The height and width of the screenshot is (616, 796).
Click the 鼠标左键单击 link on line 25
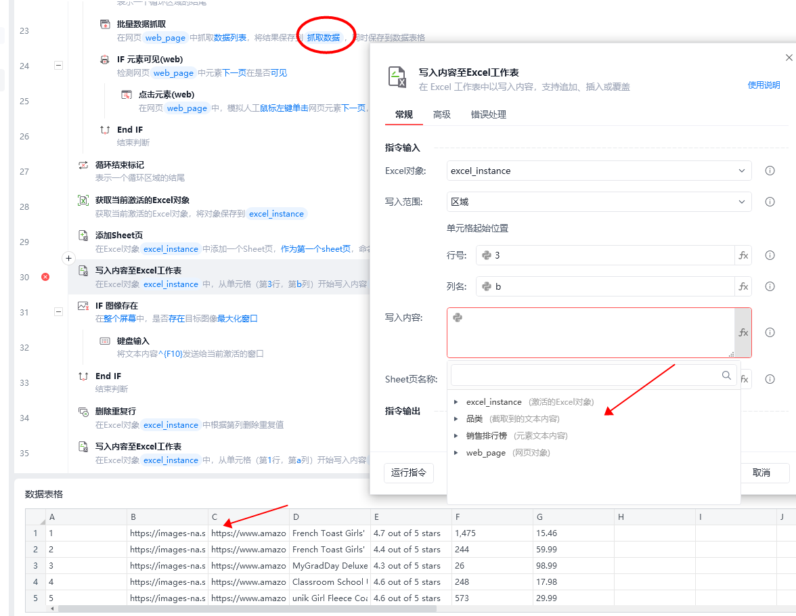(x=284, y=108)
